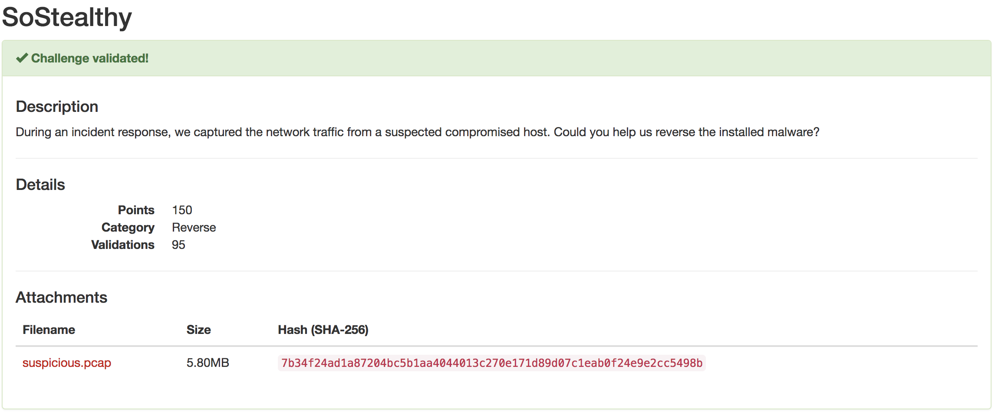Click the SoStealthy page title
Screen dimensions: 995x412
67,17
